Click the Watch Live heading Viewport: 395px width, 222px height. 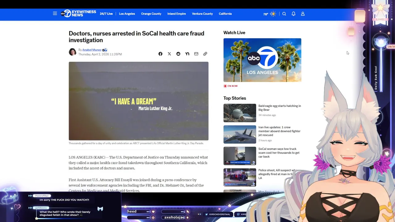pyautogui.click(x=234, y=33)
